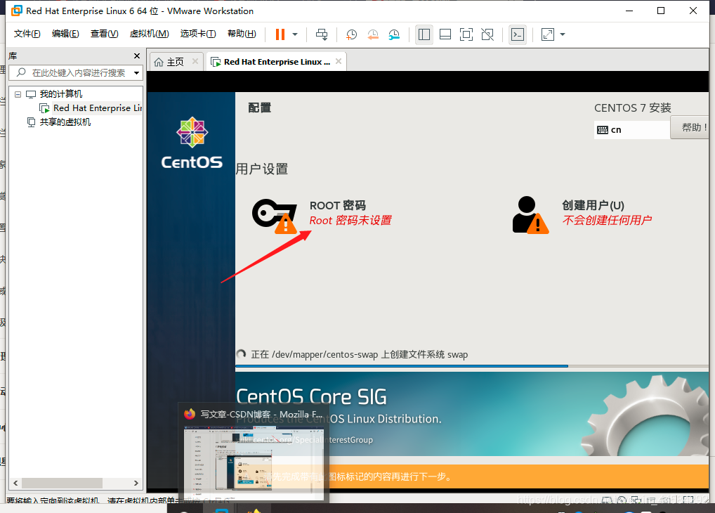This screenshot has height=513, width=715.
Task: Toggle library sidebar view icon
Action: click(x=424, y=34)
